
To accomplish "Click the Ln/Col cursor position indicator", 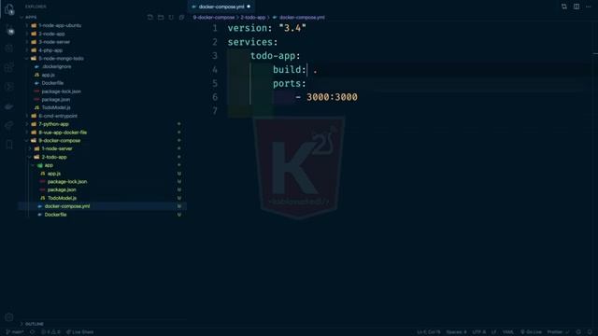I will pyautogui.click(x=429, y=332).
